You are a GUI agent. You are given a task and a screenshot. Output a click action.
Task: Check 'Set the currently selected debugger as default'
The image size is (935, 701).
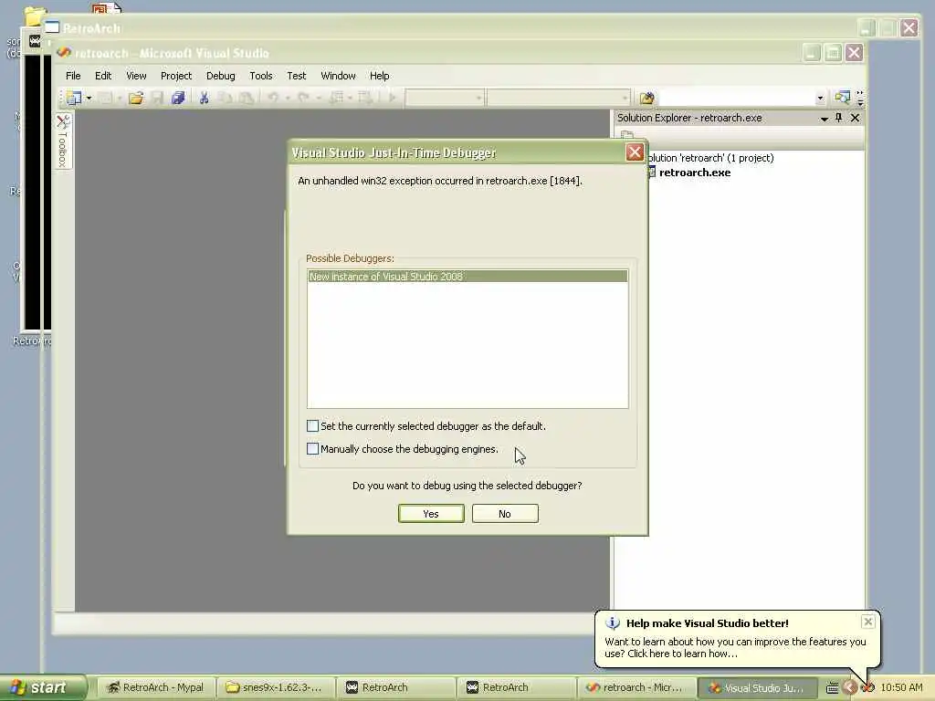click(312, 425)
